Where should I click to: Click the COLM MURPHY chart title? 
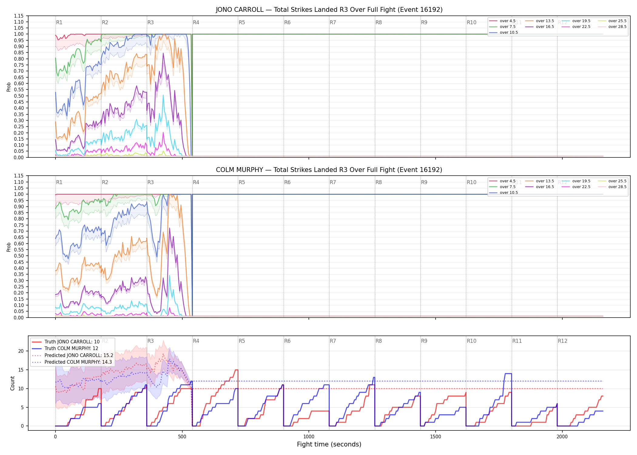[329, 170]
